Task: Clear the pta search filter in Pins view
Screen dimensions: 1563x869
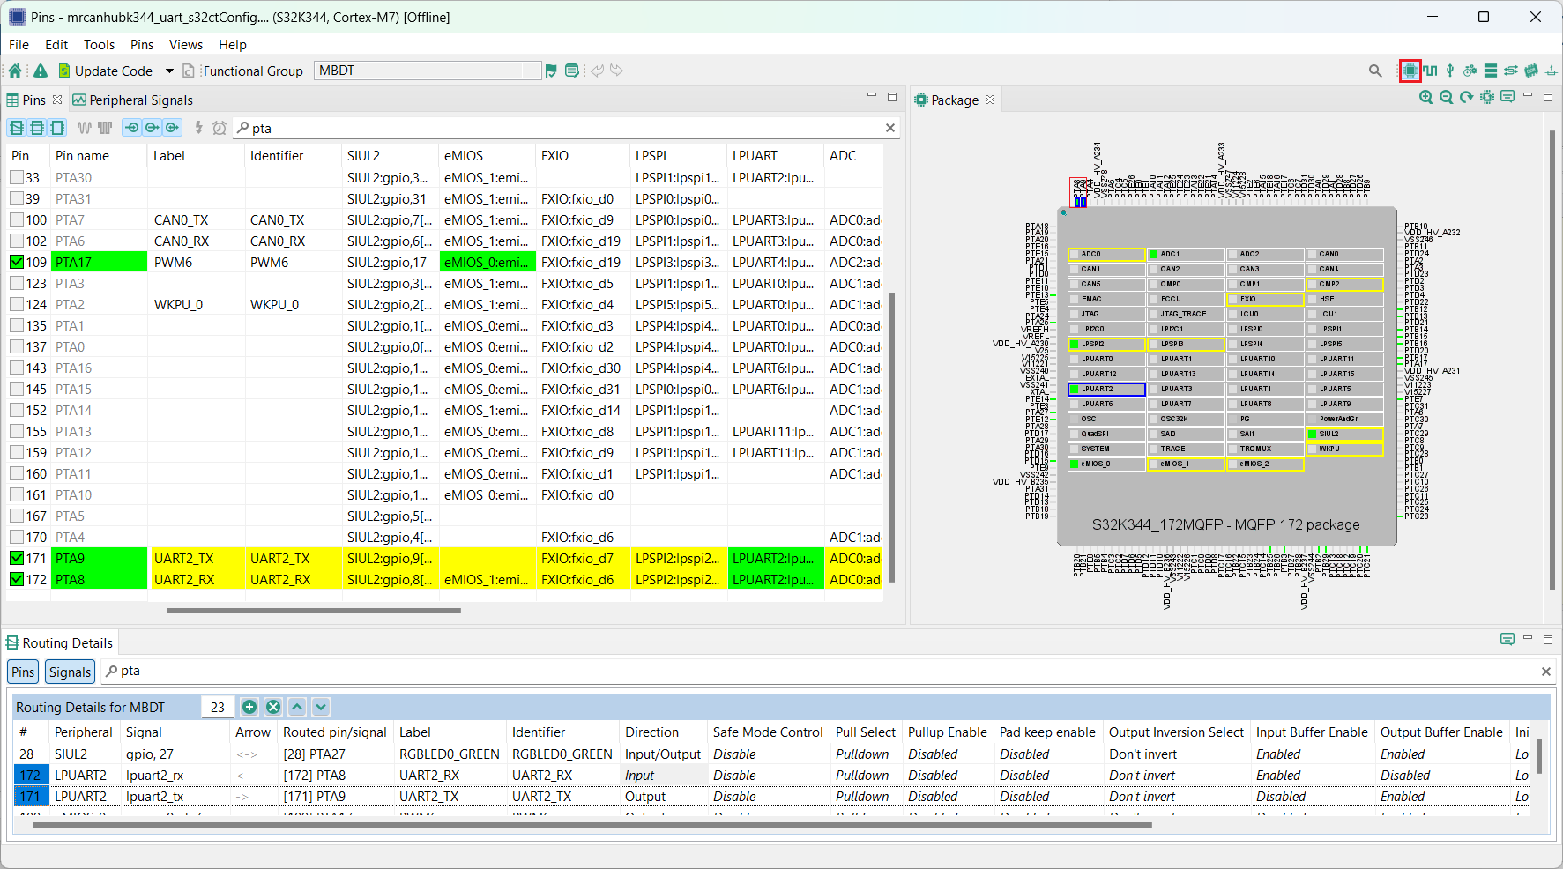Action: click(890, 128)
